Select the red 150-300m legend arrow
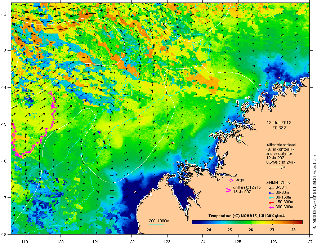This screenshot has width=317, height=245. click(x=271, y=202)
